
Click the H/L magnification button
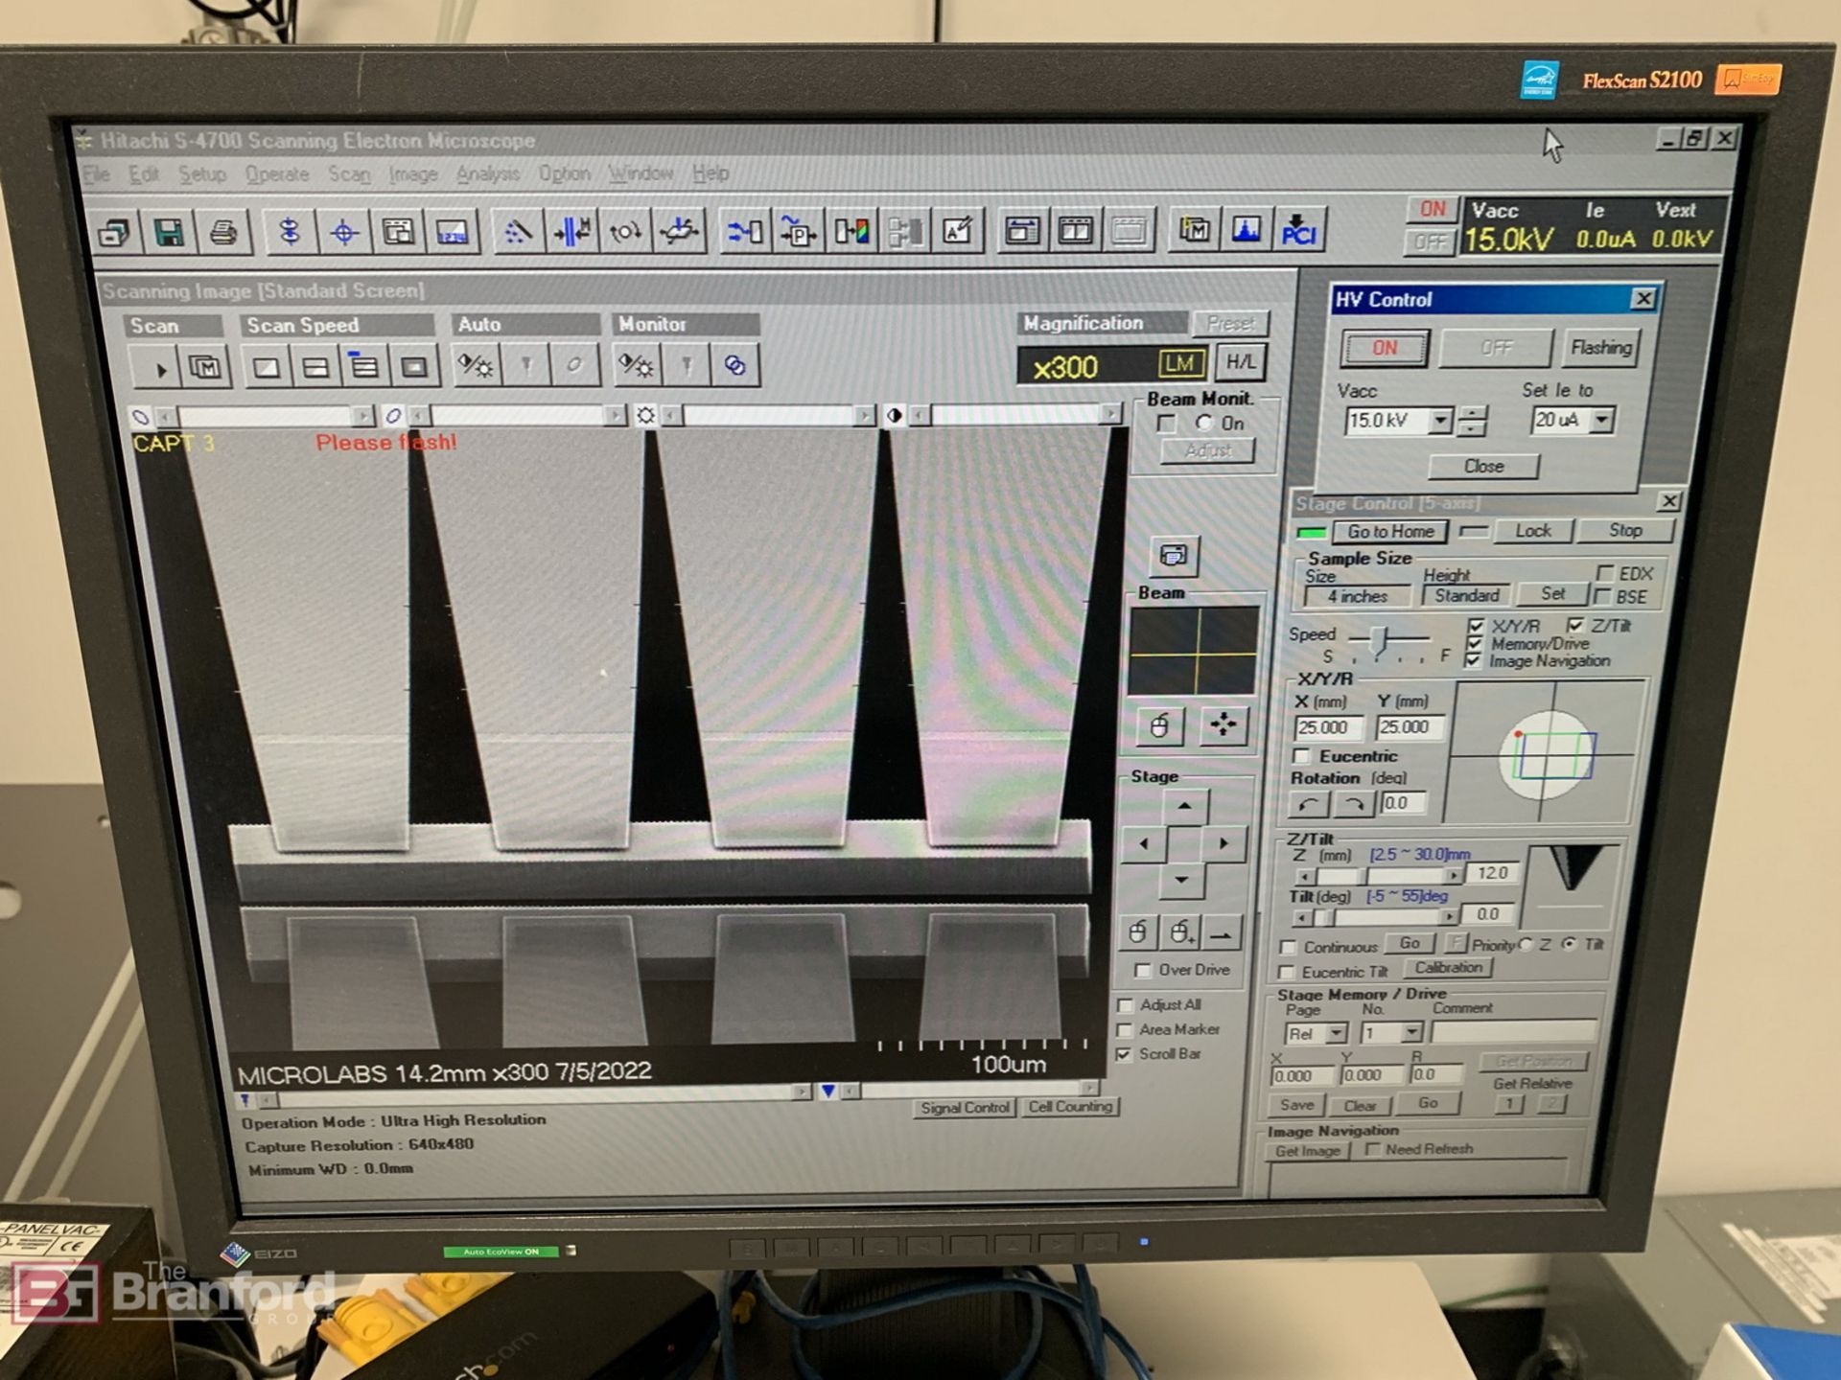(1241, 362)
